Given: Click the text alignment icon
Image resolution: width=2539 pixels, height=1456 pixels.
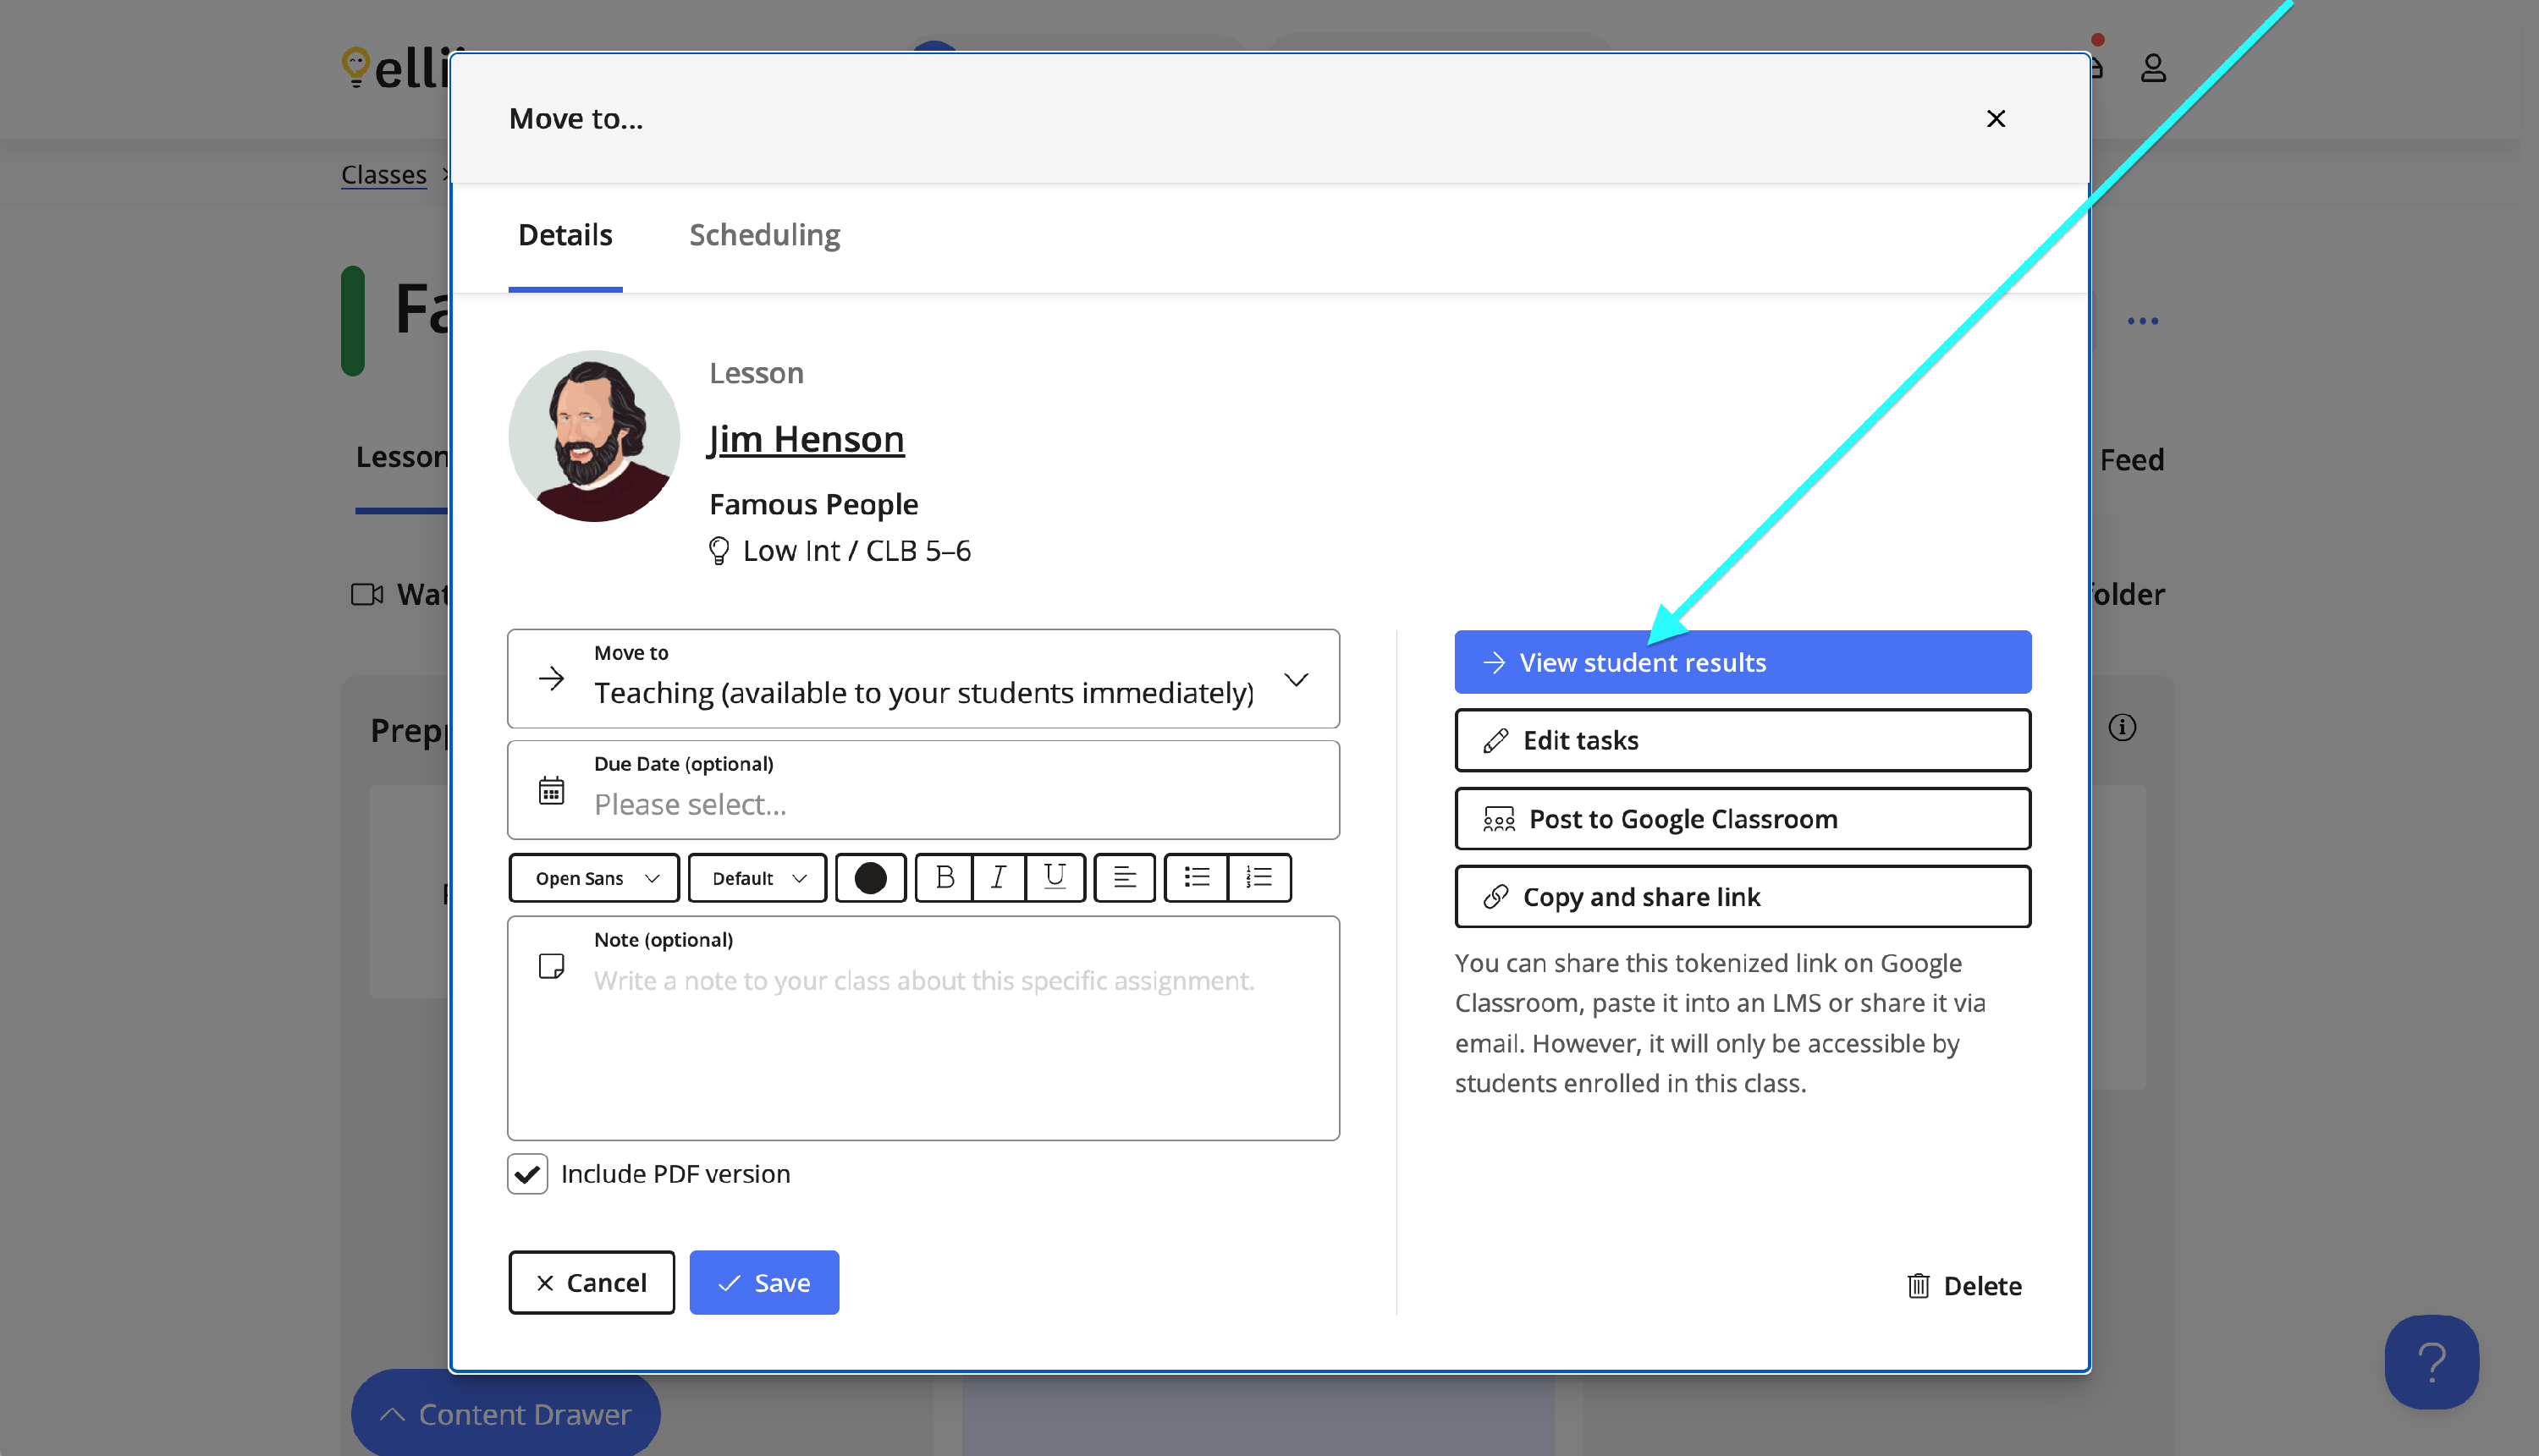Looking at the screenshot, I should coord(1123,877).
